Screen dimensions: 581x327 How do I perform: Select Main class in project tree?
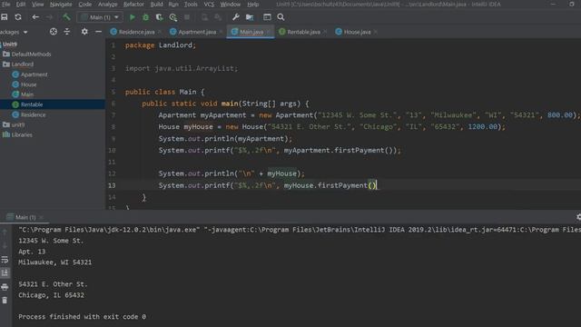point(23,94)
